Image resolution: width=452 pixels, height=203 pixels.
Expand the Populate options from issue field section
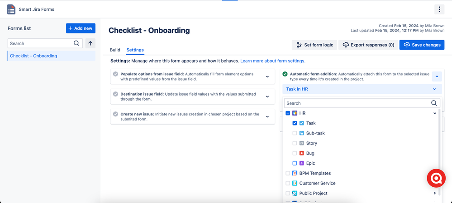(267, 77)
